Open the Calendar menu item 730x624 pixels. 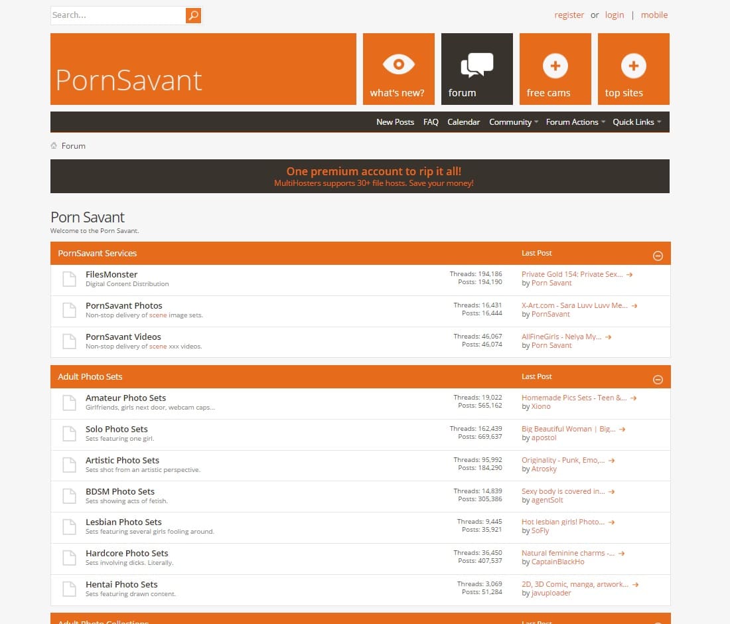(463, 122)
